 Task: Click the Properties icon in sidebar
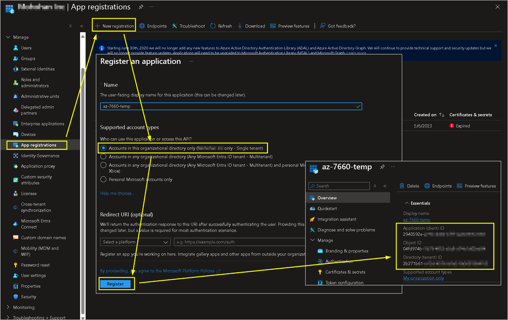click(16, 286)
